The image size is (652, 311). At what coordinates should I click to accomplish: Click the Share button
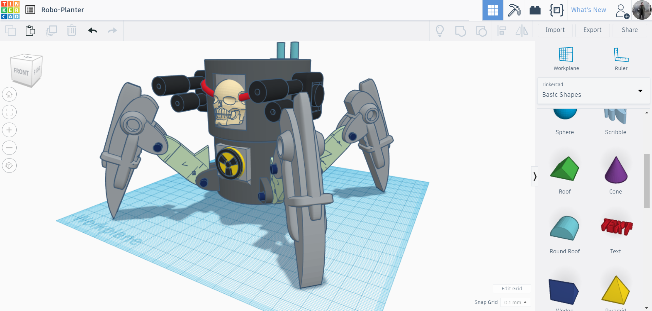(x=630, y=30)
